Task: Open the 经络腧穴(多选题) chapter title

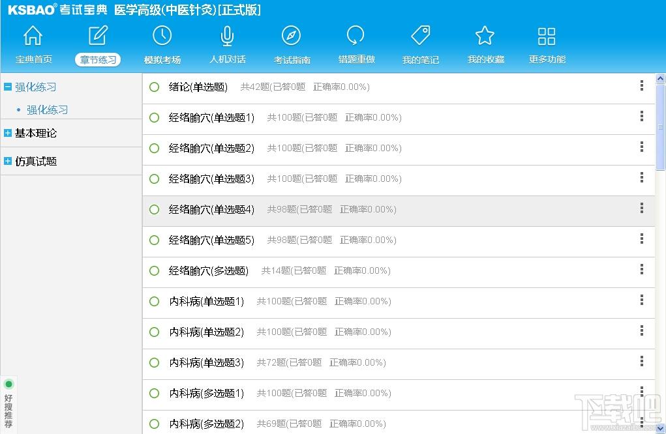Action: click(209, 270)
